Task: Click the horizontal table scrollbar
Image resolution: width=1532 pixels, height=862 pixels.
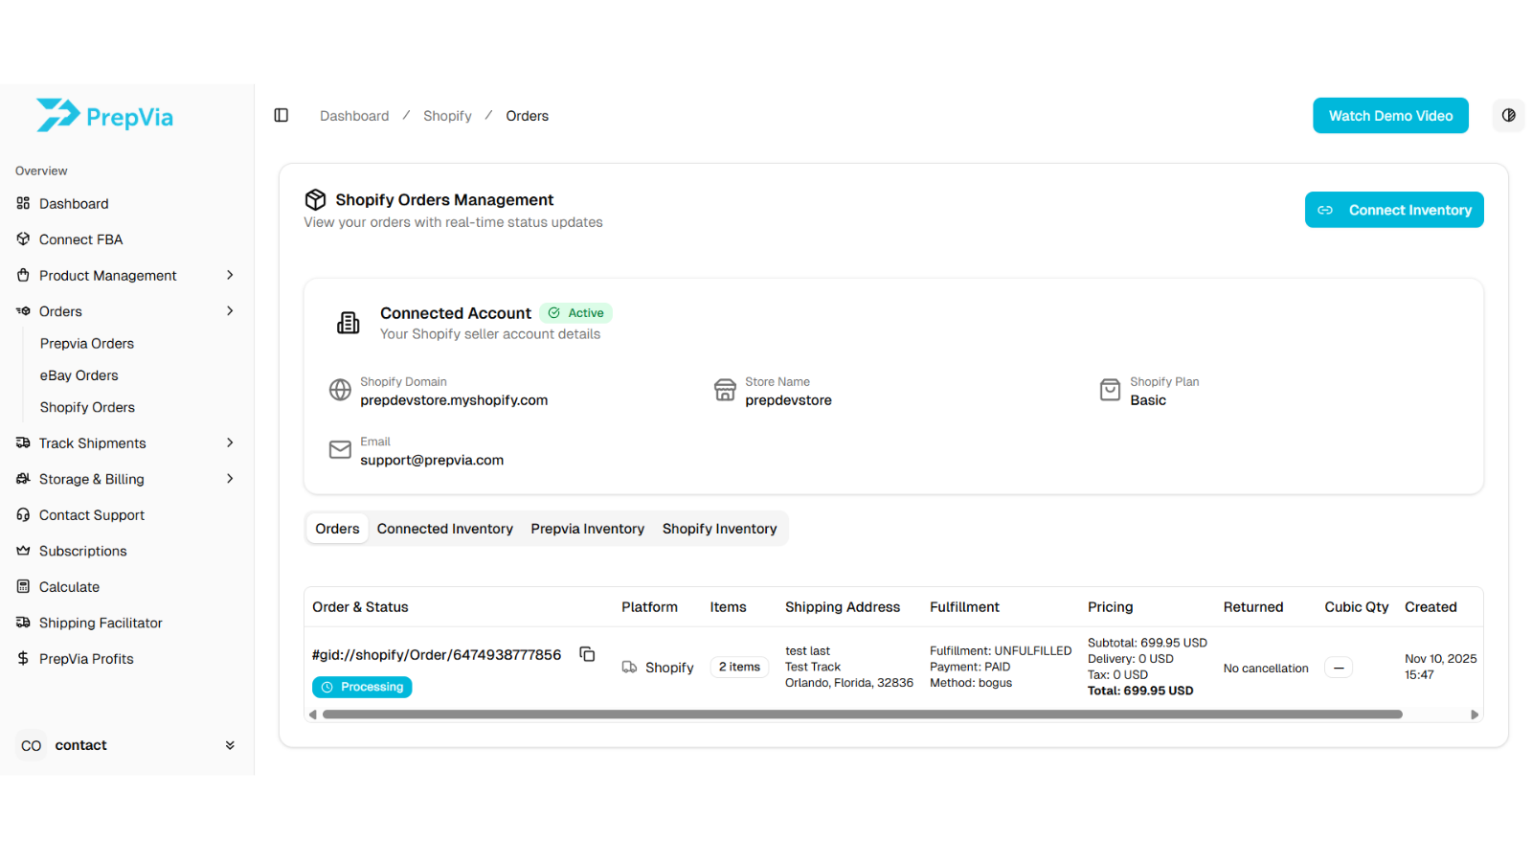Action: (863, 715)
